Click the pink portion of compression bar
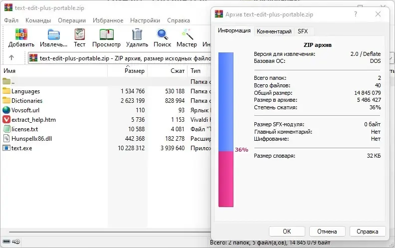The height and width of the screenshot is (248, 395). click(226, 179)
